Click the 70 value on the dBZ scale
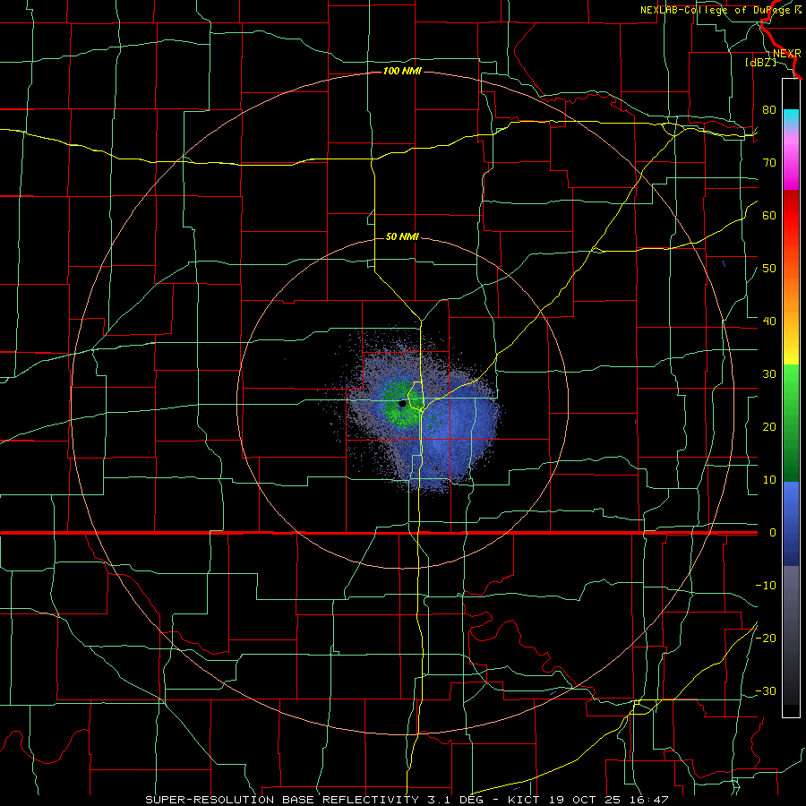 tap(769, 163)
